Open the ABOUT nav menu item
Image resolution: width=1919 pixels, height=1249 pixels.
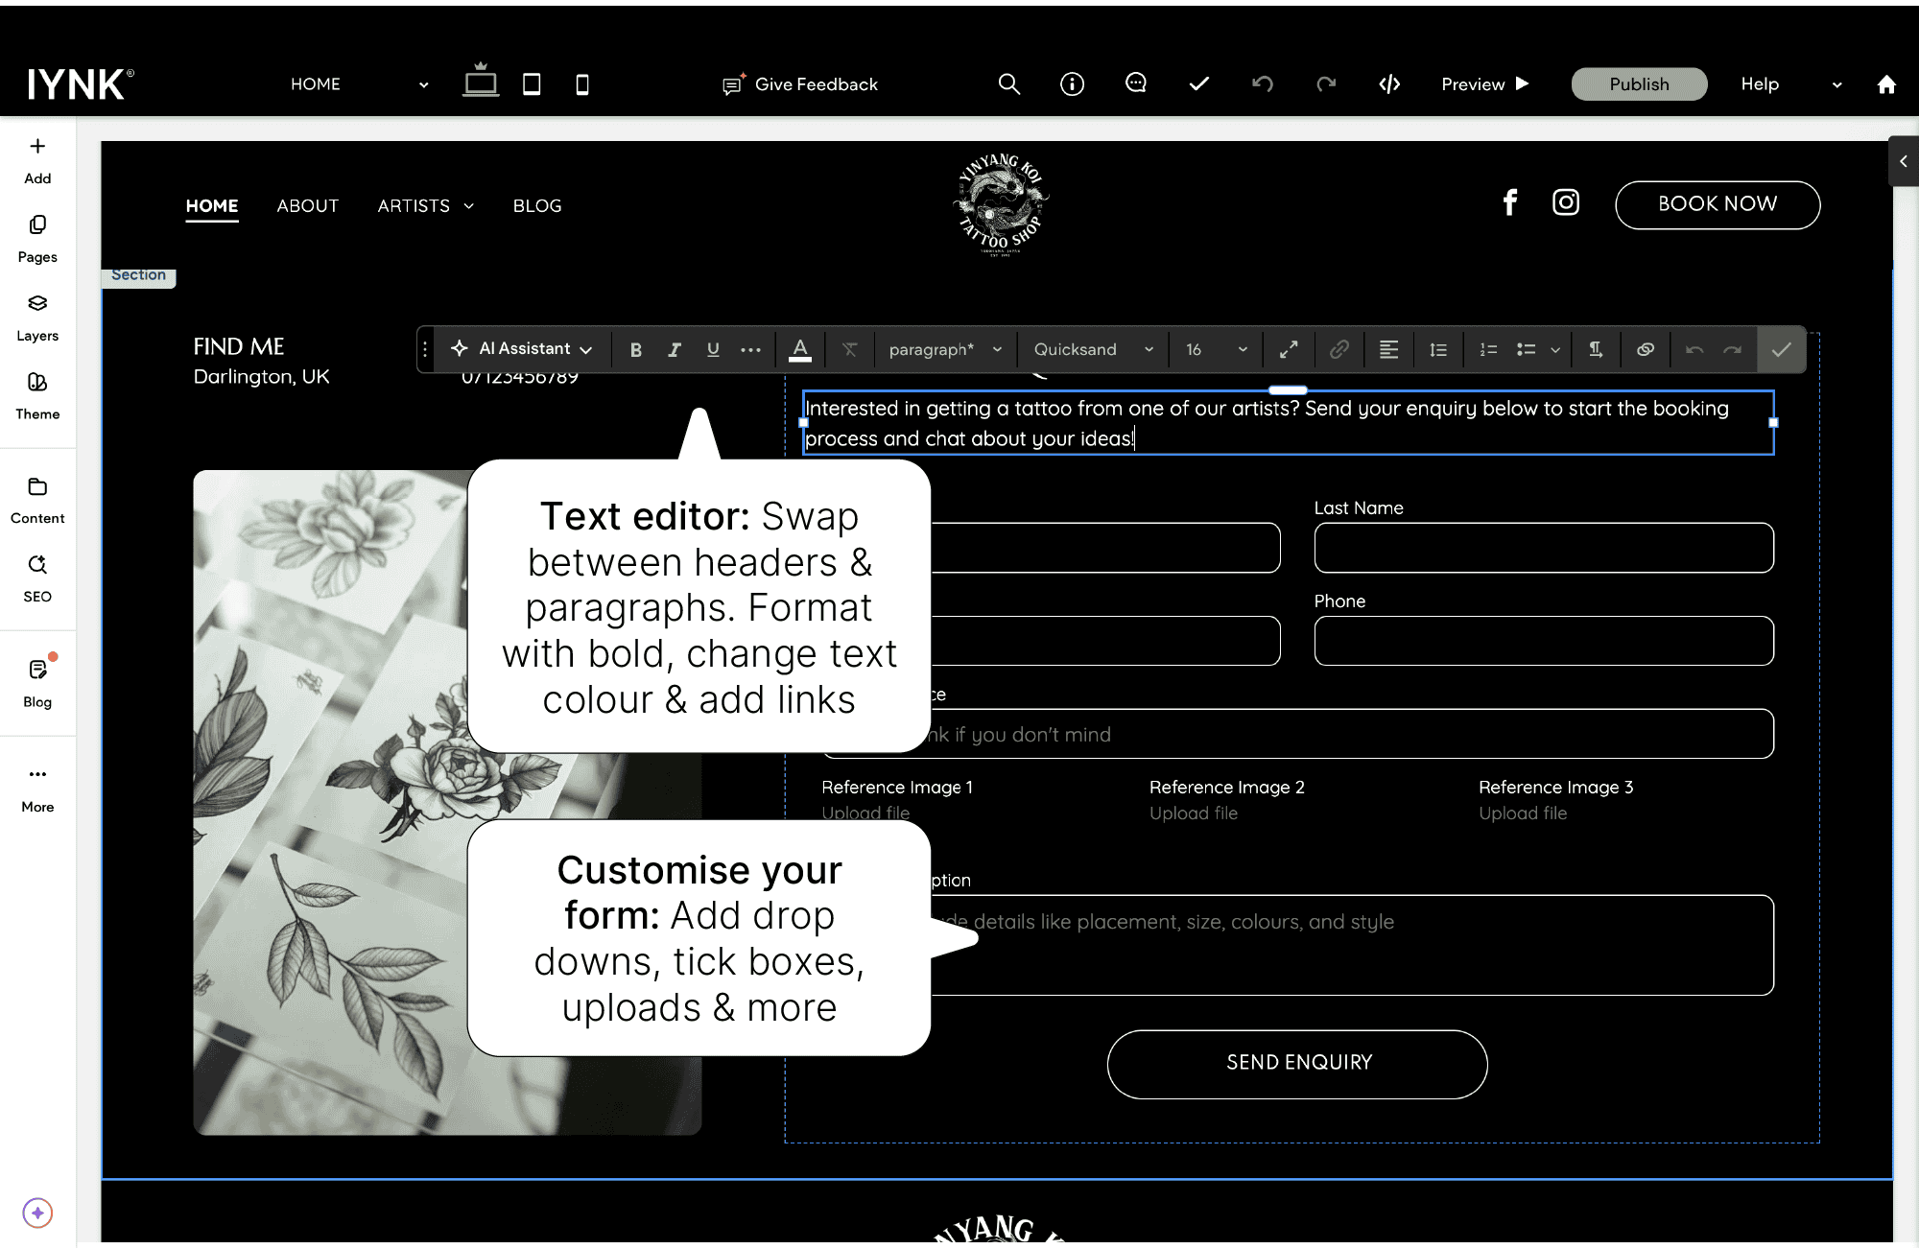pyautogui.click(x=307, y=205)
